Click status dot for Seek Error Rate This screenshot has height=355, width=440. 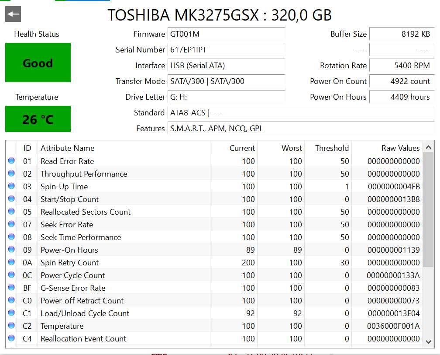(11, 224)
